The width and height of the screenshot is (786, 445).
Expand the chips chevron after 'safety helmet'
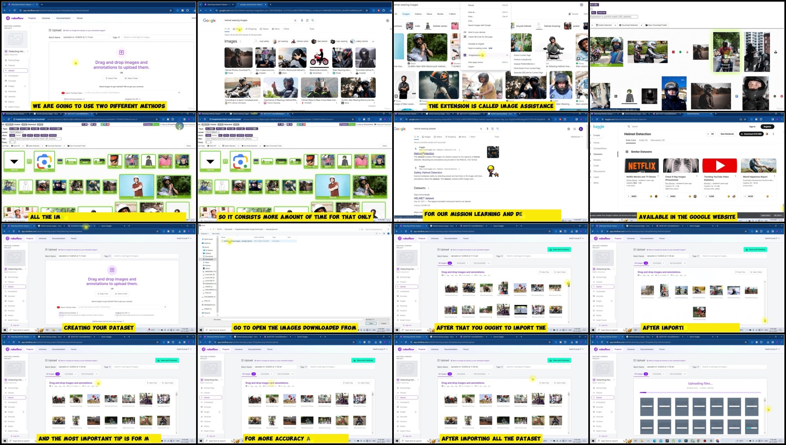(373, 41)
